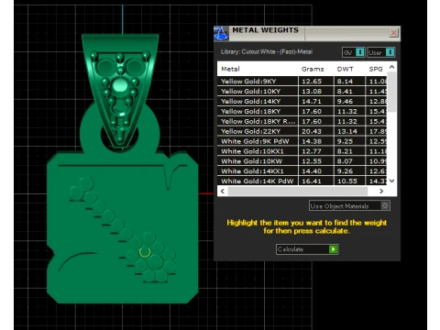This screenshot has height=330, width=440.
Task: Select the Yellow Gold:18KY row
Action: click(302, 111)
